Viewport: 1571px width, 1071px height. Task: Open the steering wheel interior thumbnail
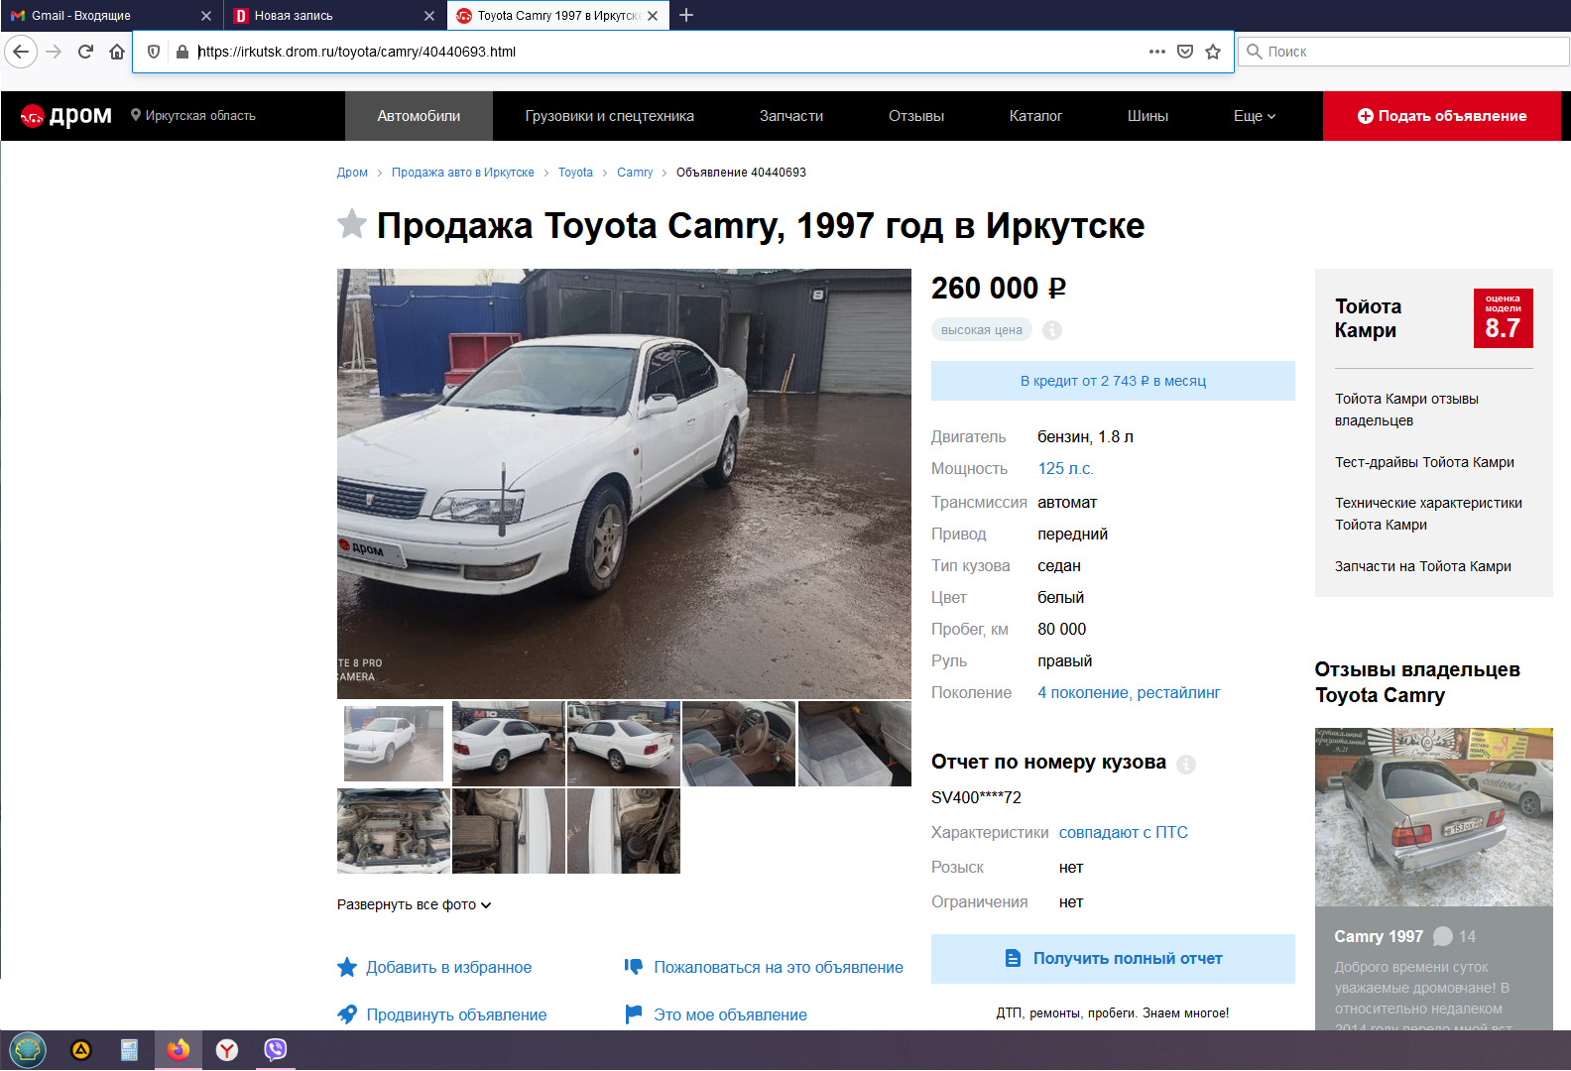(739, 744)
